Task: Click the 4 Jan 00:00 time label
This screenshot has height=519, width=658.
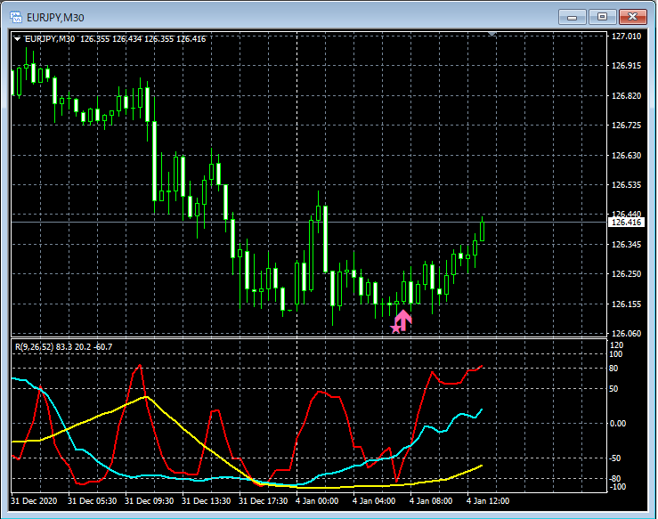Action: click(x=316, y=500)
